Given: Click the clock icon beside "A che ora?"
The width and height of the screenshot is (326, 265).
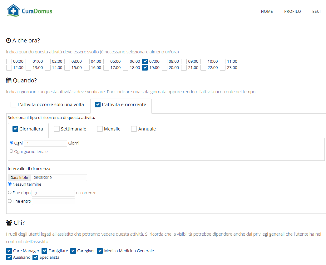Looking at the screenshot, I should click(x=8, y=41).
